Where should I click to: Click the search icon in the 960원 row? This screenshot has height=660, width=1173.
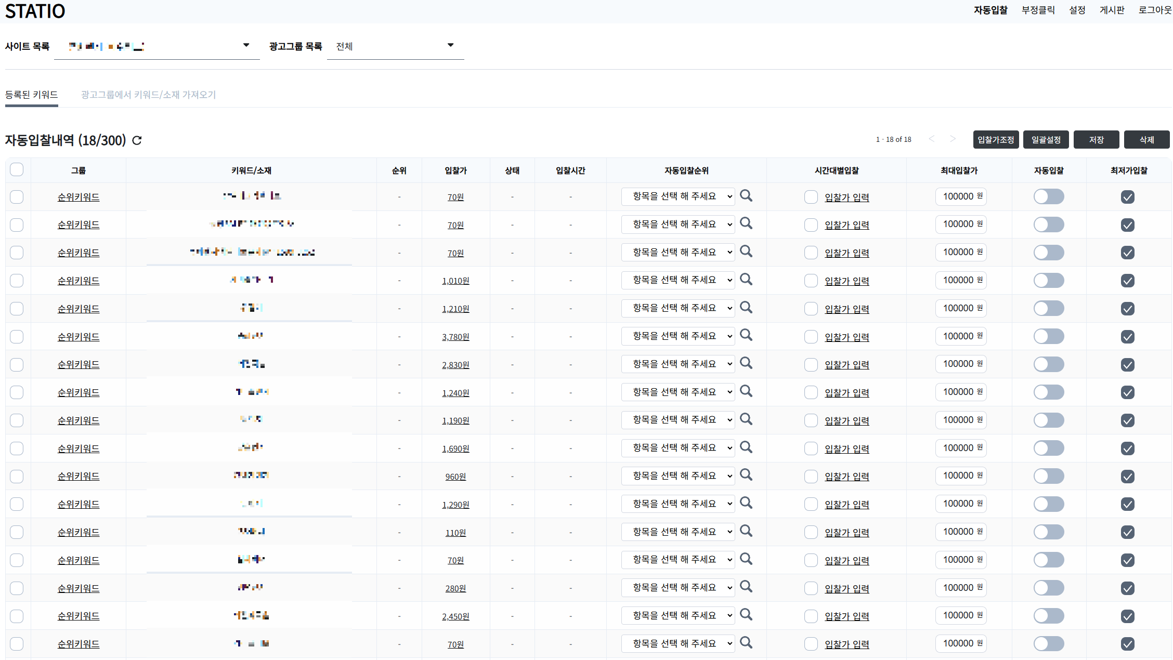[746, 476]
